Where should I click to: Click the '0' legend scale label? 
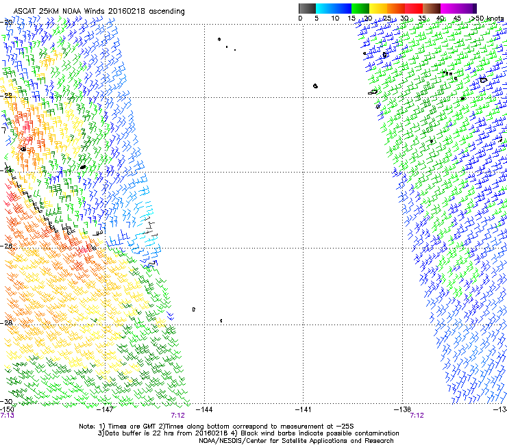(x=300, y=18)
